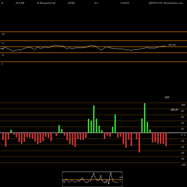Click the '(5,5' parameter text in header

tap(96, 3)
